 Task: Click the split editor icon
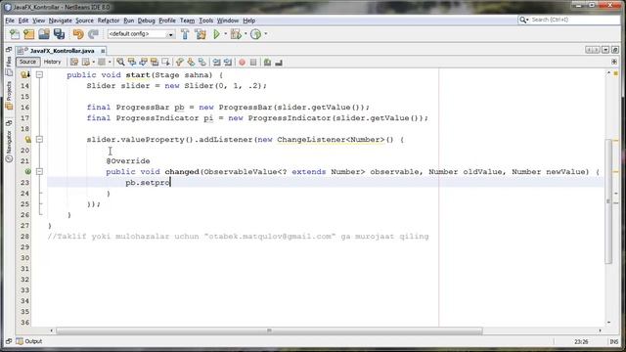coord(614,62)
